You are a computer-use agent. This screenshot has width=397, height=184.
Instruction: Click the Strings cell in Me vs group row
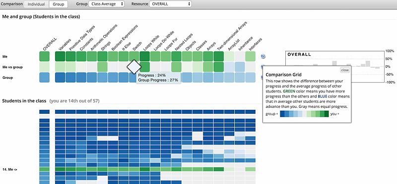click(102, 67)
